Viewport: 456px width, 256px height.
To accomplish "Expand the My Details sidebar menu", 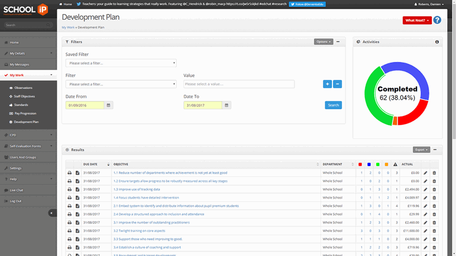I will (29, 54).
